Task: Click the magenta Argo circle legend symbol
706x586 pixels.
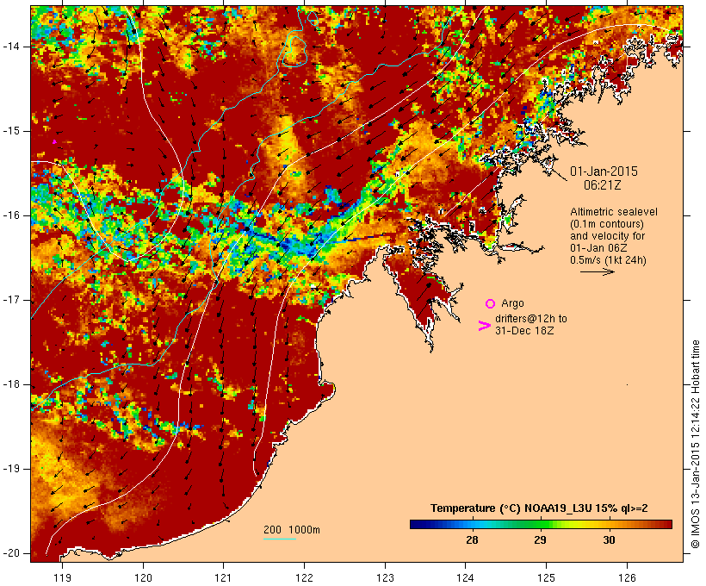Action: click(x=490, y=304)
